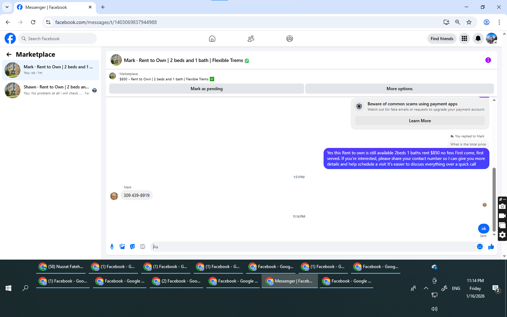Click the gear settings icon on side toolbar
The width and height of the screenshot is (507, 317).
tap(502, 235)
